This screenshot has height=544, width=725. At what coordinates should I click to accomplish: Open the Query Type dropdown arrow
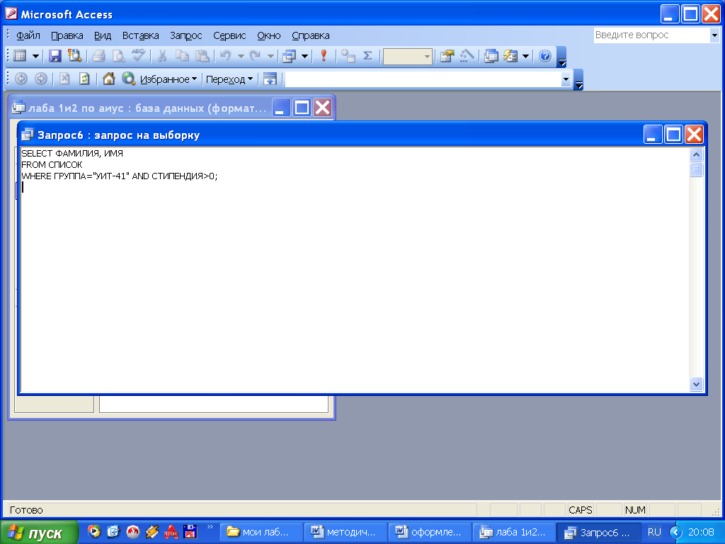coord(304,57)
